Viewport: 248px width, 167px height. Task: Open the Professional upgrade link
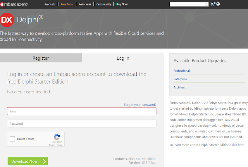coord(182,71)
